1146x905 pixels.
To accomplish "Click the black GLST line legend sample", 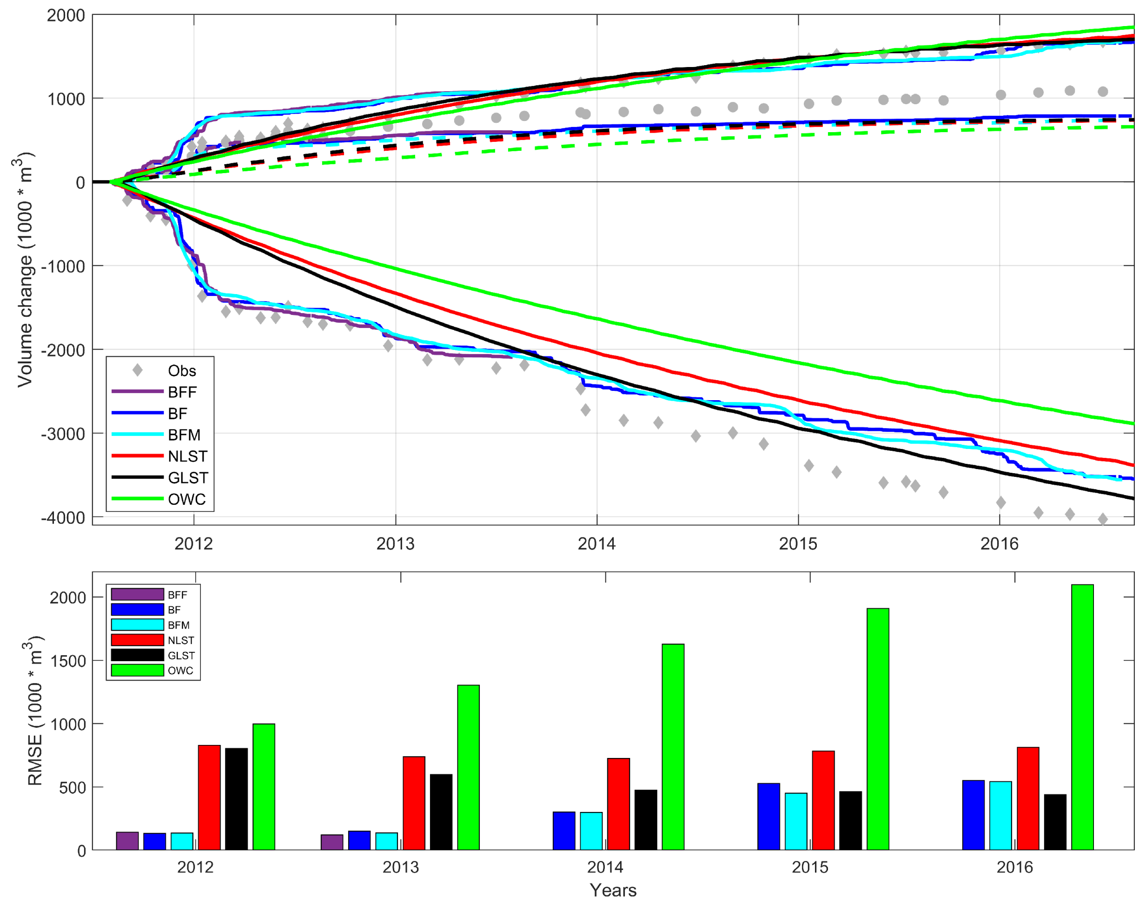I will (x=138, y=477).
